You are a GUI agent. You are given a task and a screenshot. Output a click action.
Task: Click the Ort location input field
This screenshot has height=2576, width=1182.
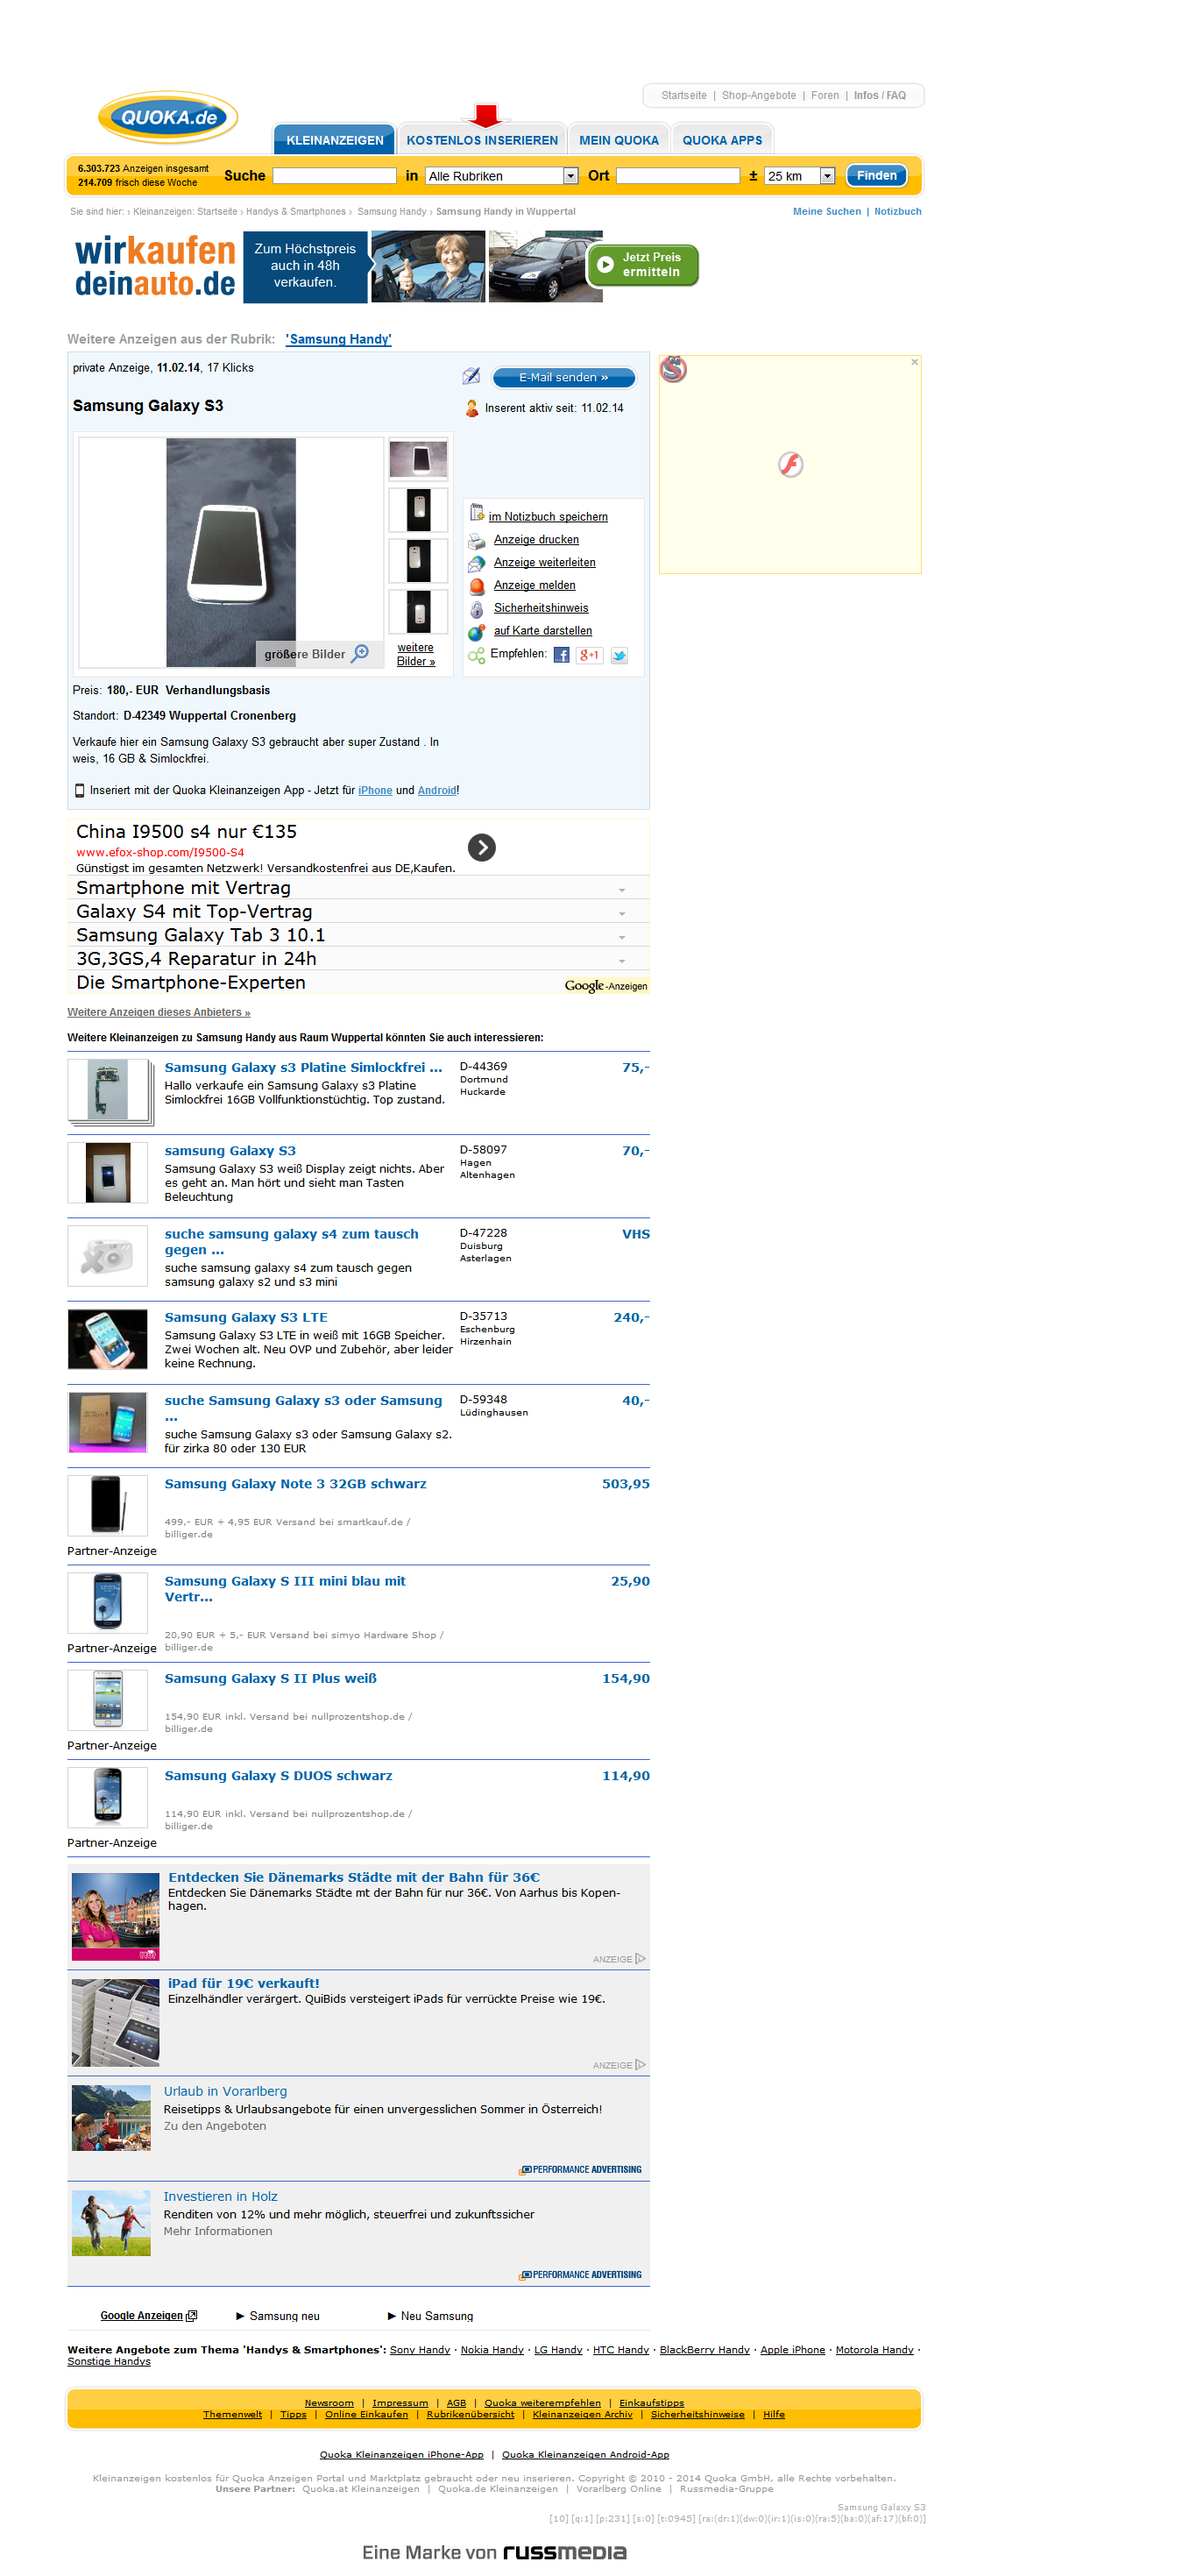tap(678, 176)
